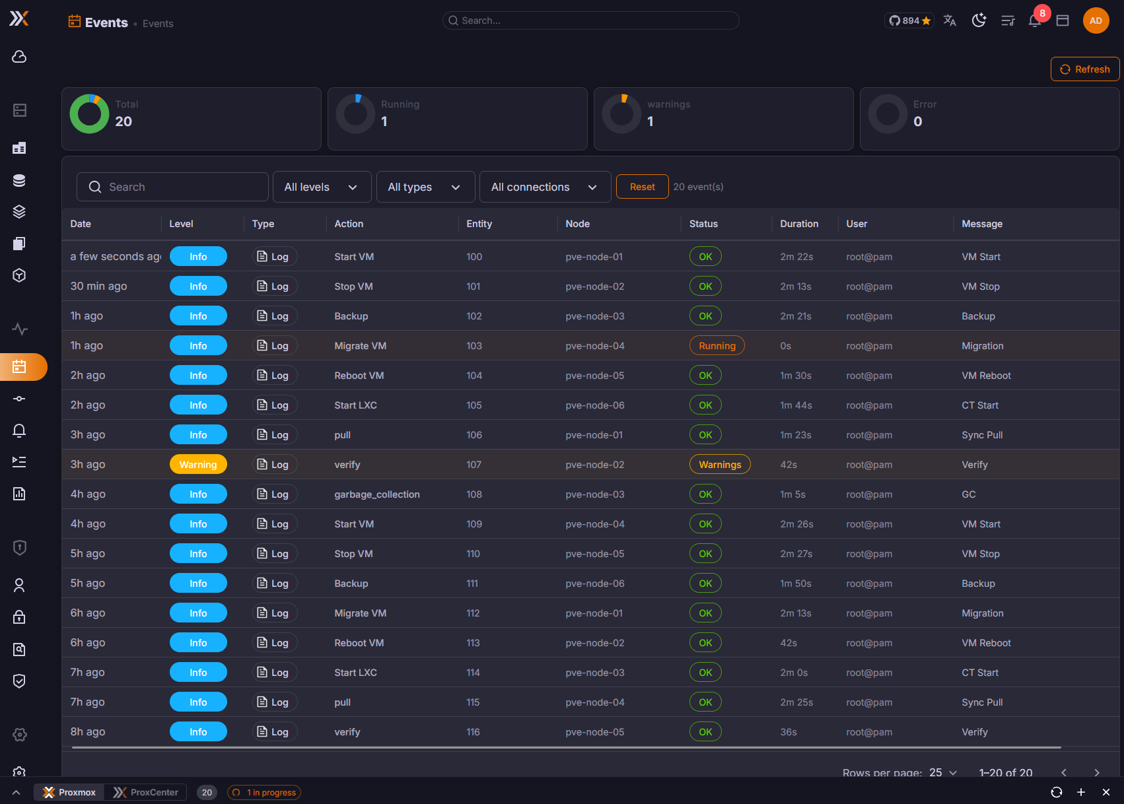Click the 20 count badge
Viewport: 1124px width, 804px height.
207,792
